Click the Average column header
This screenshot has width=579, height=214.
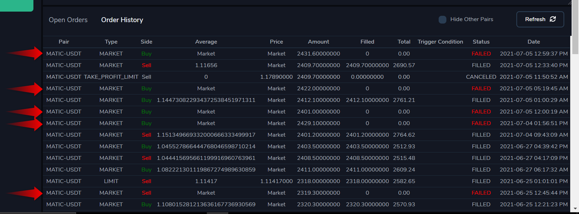tap(206, 42)
